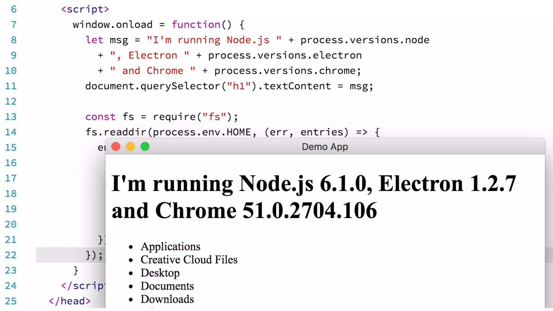Click the closing head tag on line 25
553x311 pixels.
pyautogui.click(x=70, y=301)
